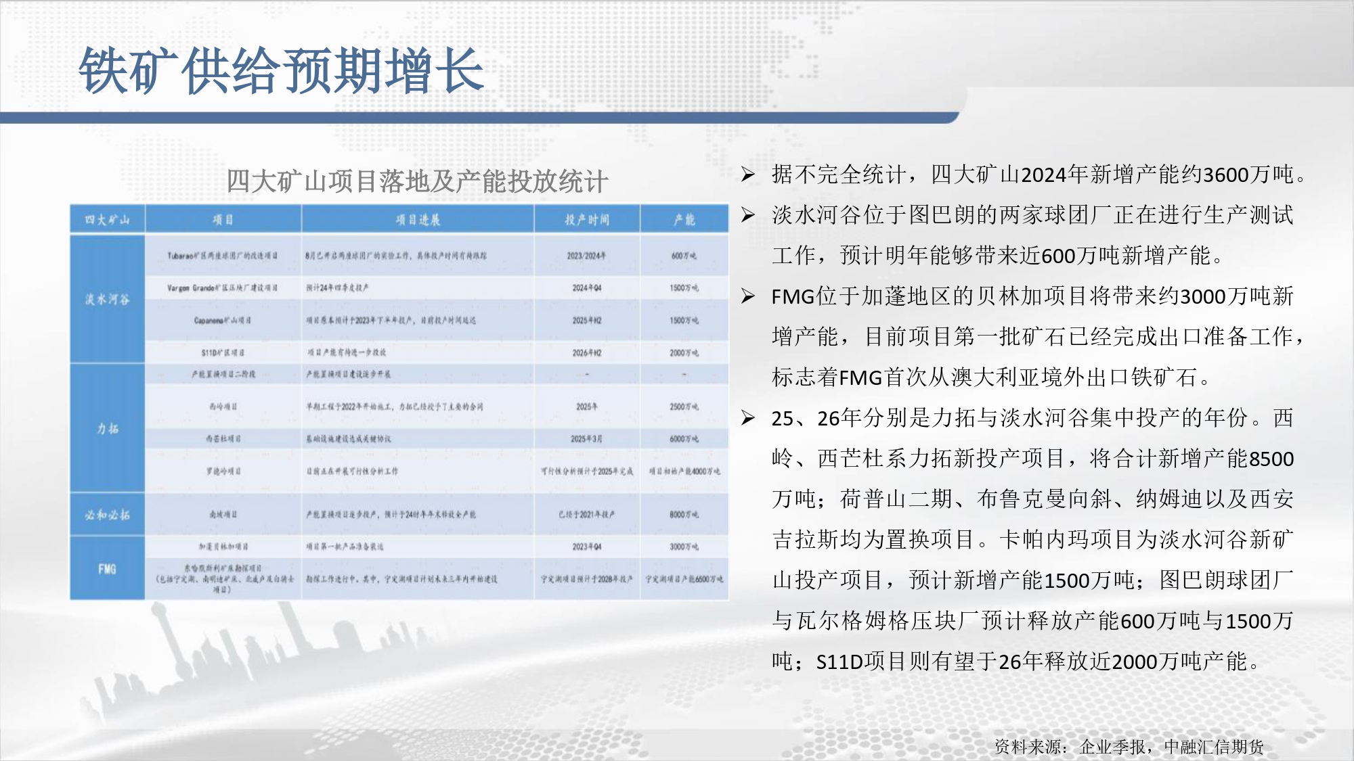Click the '淡水河谷' row group cell
The height and width of the screenshot is (761, 1354).
click(x=107, y=299)
